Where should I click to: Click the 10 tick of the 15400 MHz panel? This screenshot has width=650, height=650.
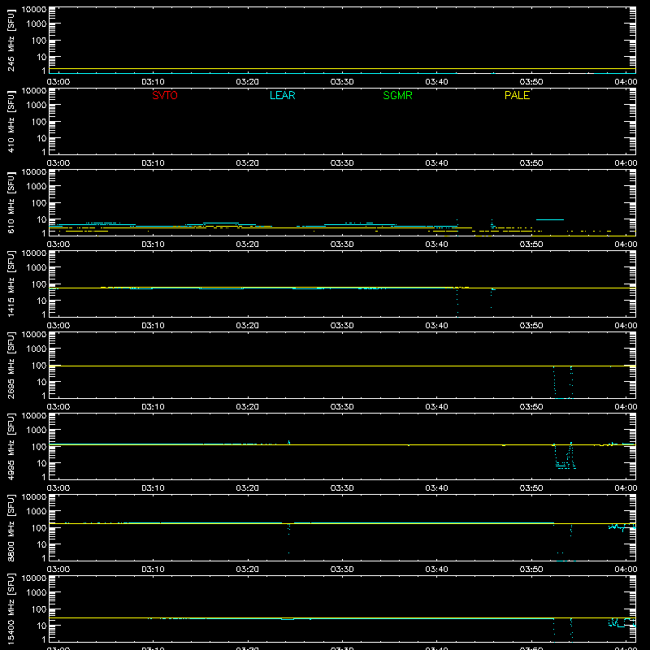(41, 626)
